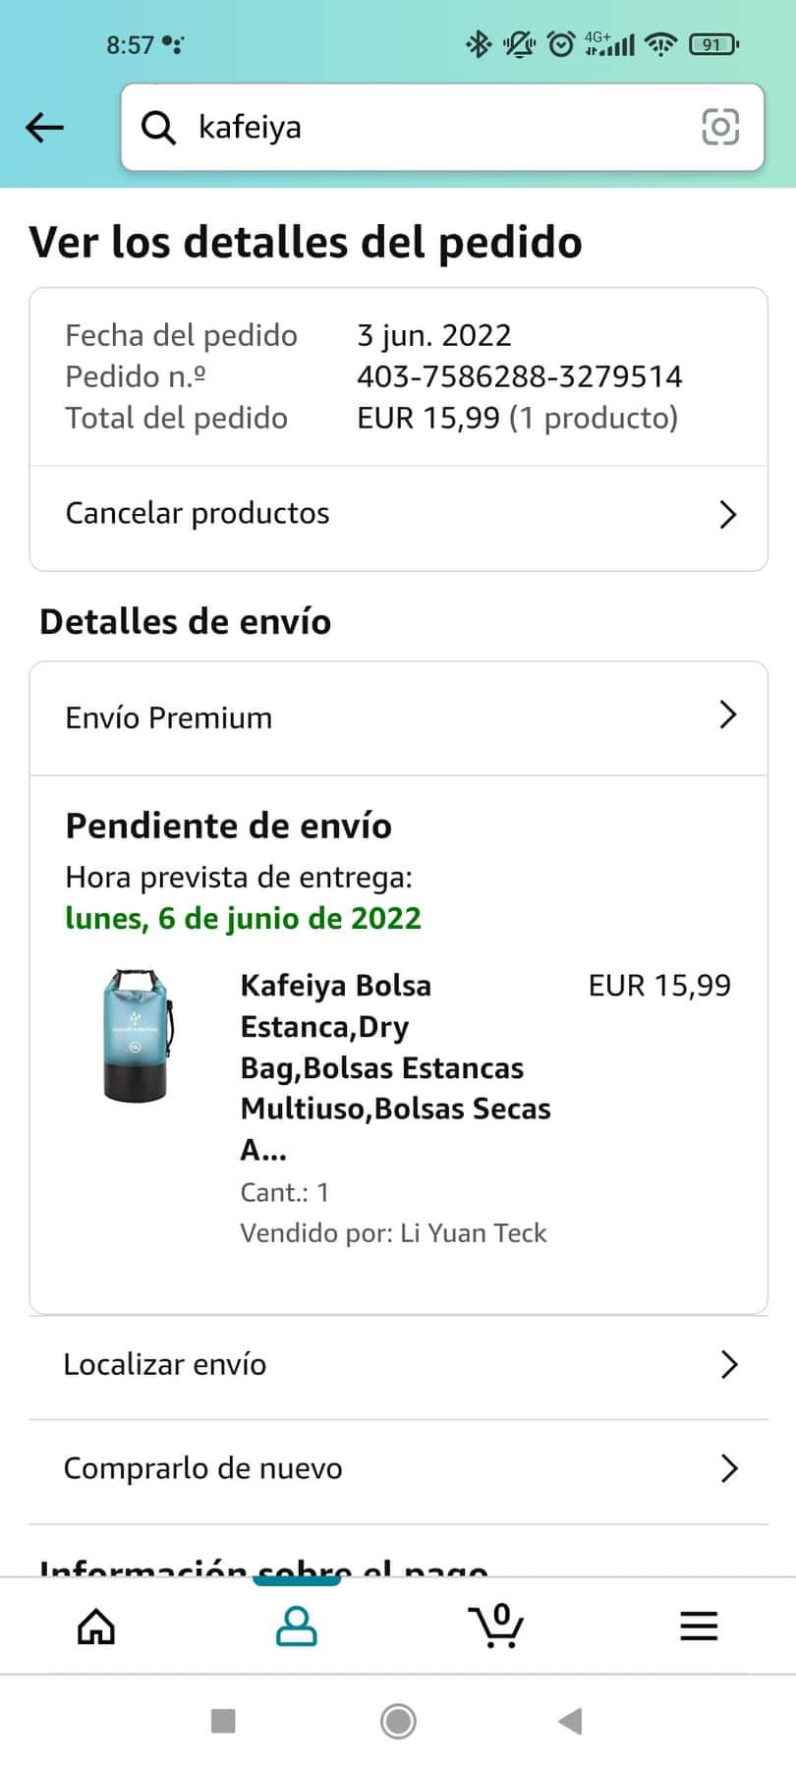796x1769 pixels.
Task: Select Localizar envío row
Action: [x=398, y=1365]
